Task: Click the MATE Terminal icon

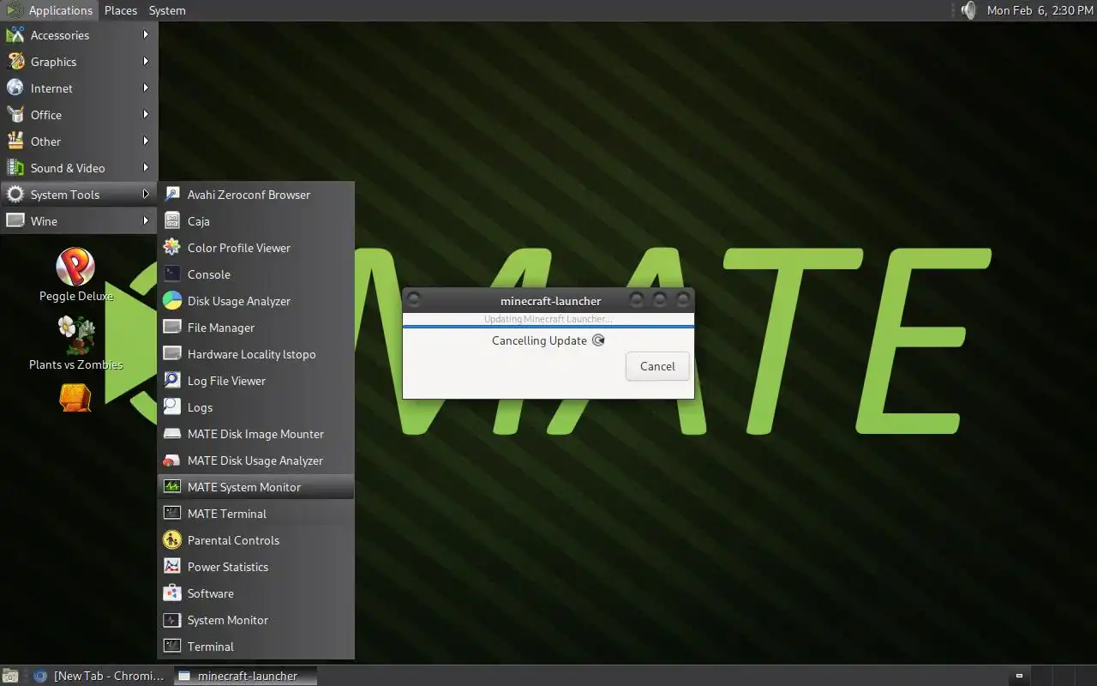Action: [172, 514]
